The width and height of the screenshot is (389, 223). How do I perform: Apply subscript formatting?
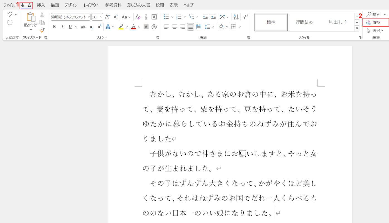(91, 27)
